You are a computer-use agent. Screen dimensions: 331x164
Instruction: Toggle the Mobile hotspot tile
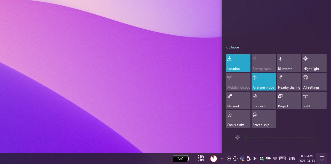click(238, 82)
